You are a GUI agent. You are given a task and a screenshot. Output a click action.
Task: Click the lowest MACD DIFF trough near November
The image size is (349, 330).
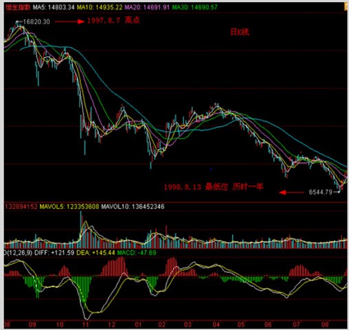pos(87,318)
